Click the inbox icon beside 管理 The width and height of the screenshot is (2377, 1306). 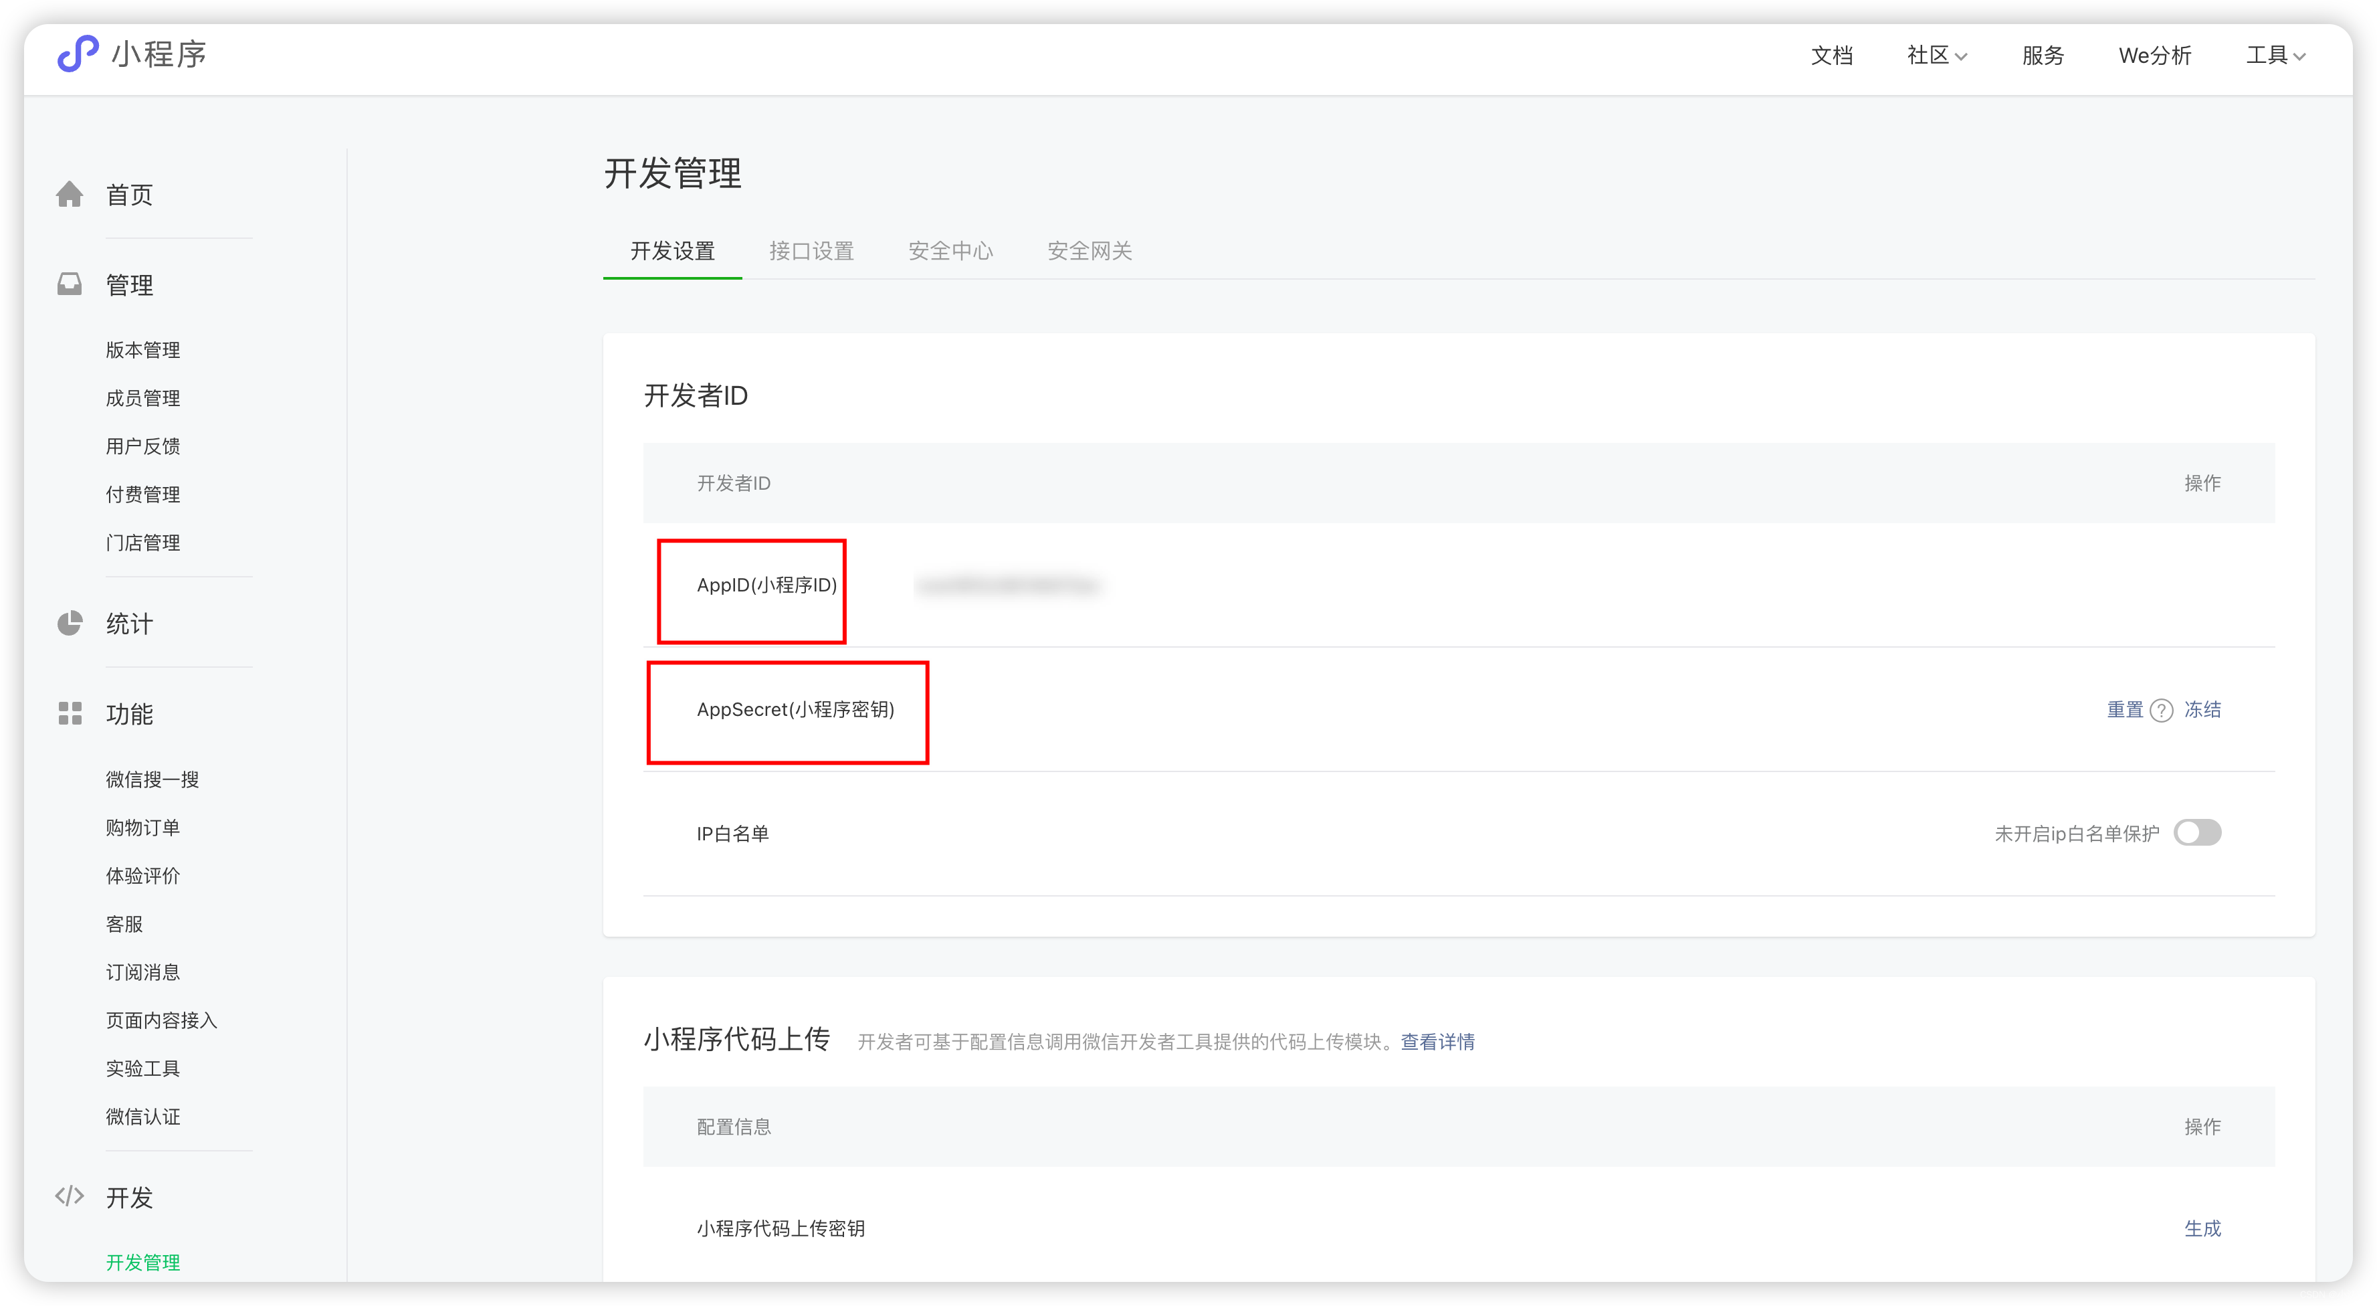tap(70, 284)
